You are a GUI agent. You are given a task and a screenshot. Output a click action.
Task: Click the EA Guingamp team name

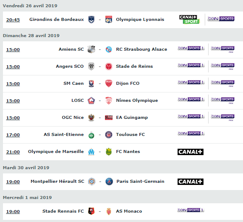(132, 118)
